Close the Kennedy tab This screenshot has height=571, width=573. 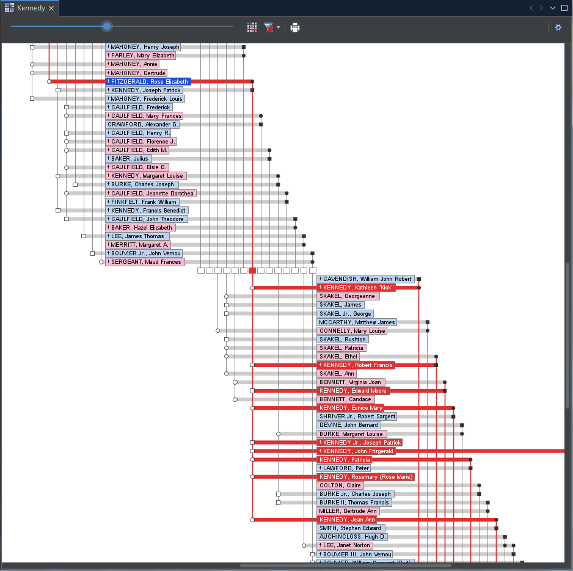[51, 8]
